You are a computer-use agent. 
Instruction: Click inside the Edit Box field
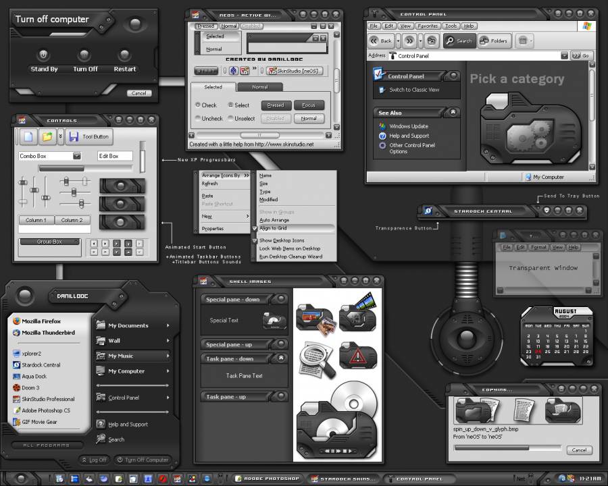pyautogui.click(x=115, y=156)
